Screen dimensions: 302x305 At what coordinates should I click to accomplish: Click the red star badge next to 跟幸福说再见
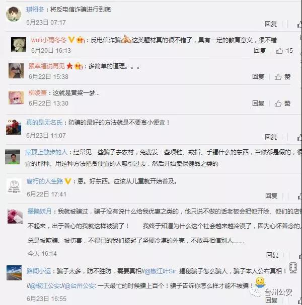coord(69,66)
